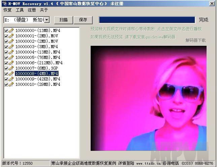The width and height of the screenshot is (217, 167).
Task: Select file name 10000004-(13MB).MP4
Action: (x=38, y=52)
